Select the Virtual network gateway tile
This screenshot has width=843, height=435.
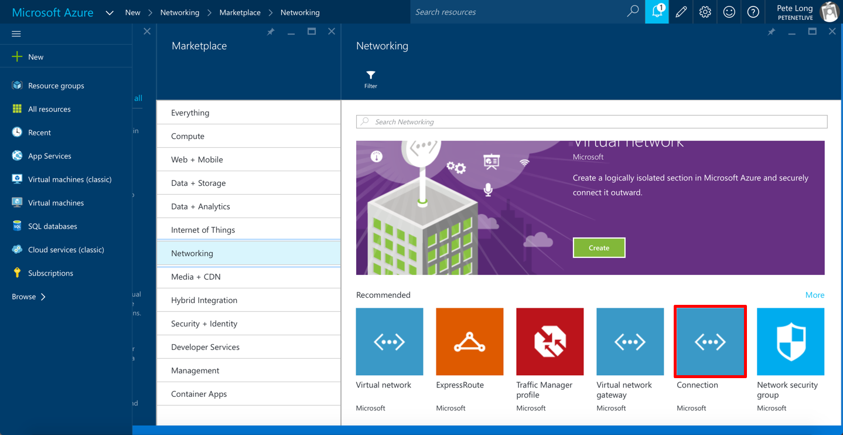click(x=630, y=342)
